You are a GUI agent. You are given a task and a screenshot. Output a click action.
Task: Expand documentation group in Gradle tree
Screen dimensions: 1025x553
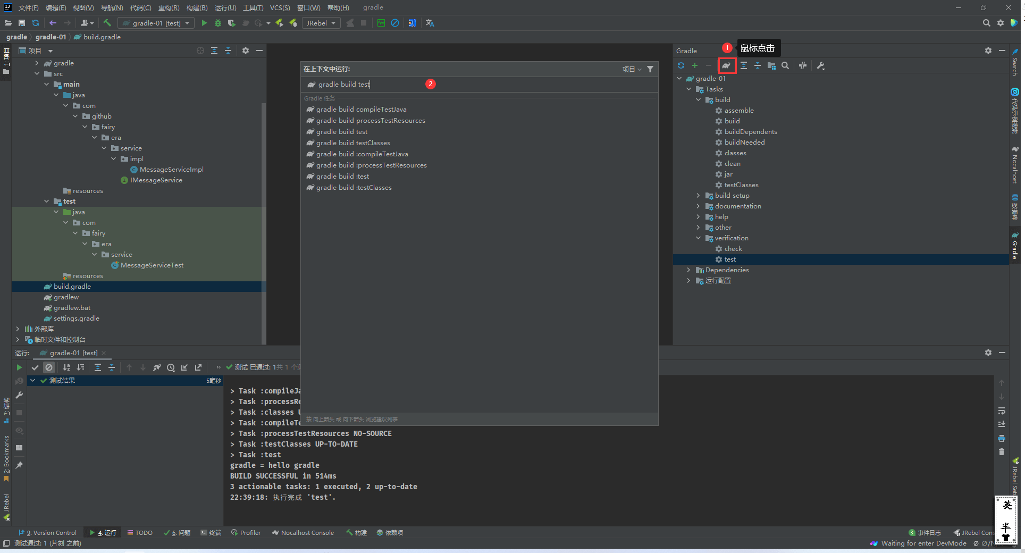pyautogui.click(x=699, y=206)
